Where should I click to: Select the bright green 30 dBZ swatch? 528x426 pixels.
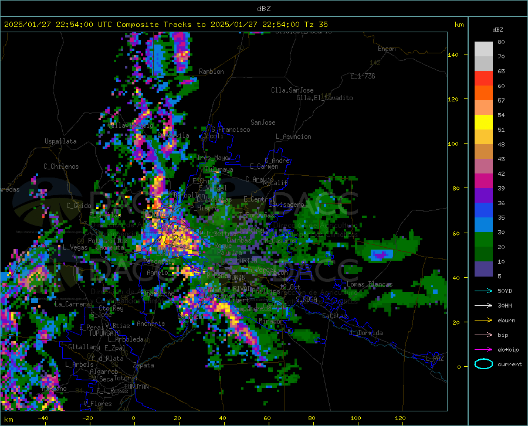(483, 240)
